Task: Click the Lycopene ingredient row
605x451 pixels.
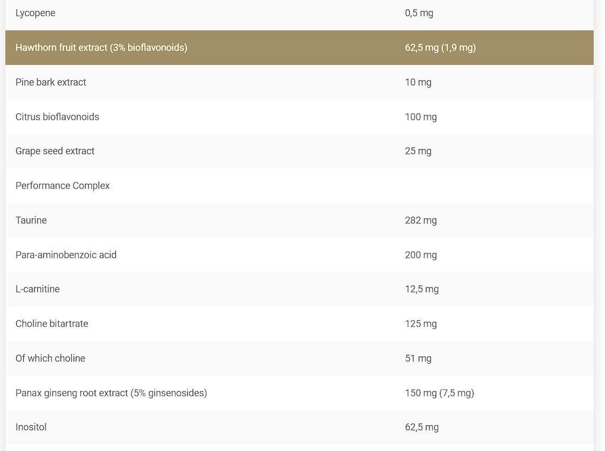Action: point(36,13)
